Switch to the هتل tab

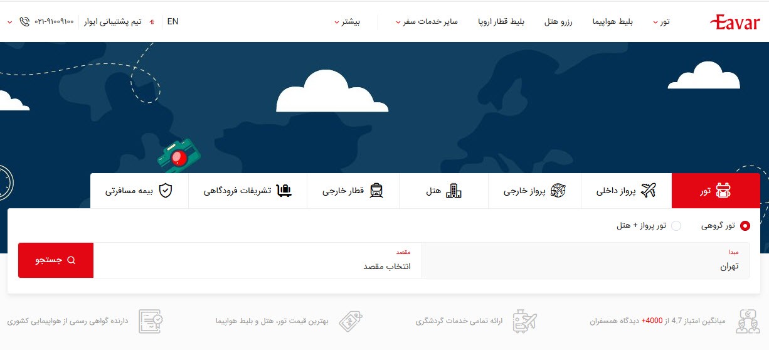pyautogui.click(x=444, y=191)
